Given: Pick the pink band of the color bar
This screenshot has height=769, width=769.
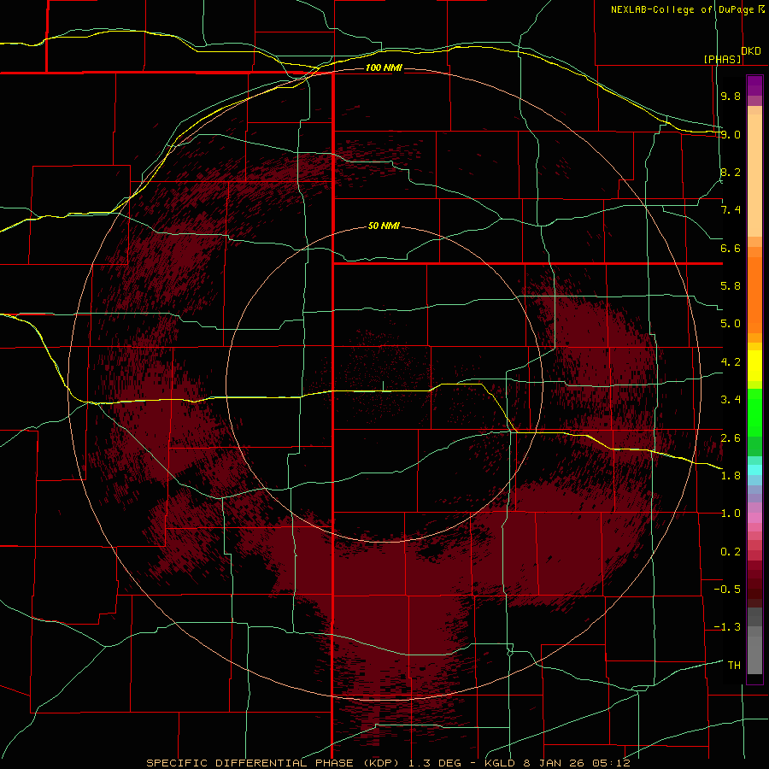Looking at the screenshot, I should click(754, 518).
